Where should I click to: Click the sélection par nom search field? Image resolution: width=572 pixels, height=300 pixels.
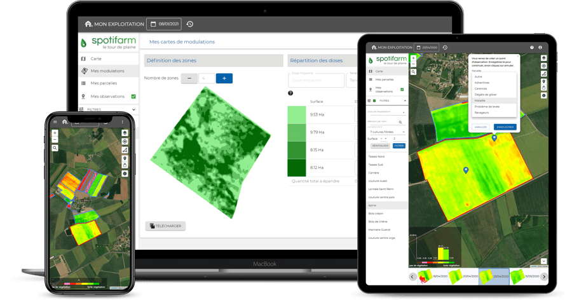385,122
